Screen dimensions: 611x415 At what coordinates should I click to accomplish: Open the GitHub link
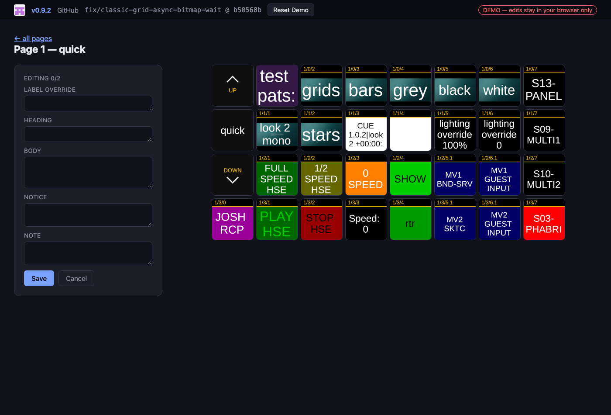pyautogui.click(x=68, y=10)
